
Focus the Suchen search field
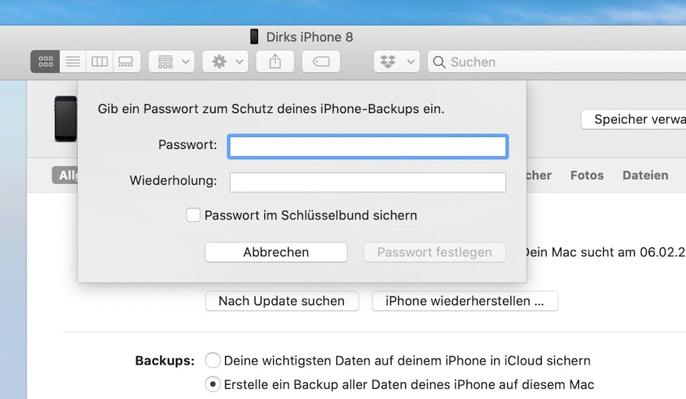click(x=557, y=61)
